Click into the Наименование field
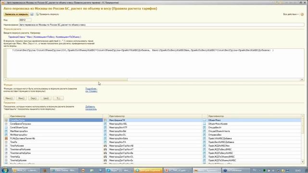The width and height of the screenshot is (308, 173). 162,25
